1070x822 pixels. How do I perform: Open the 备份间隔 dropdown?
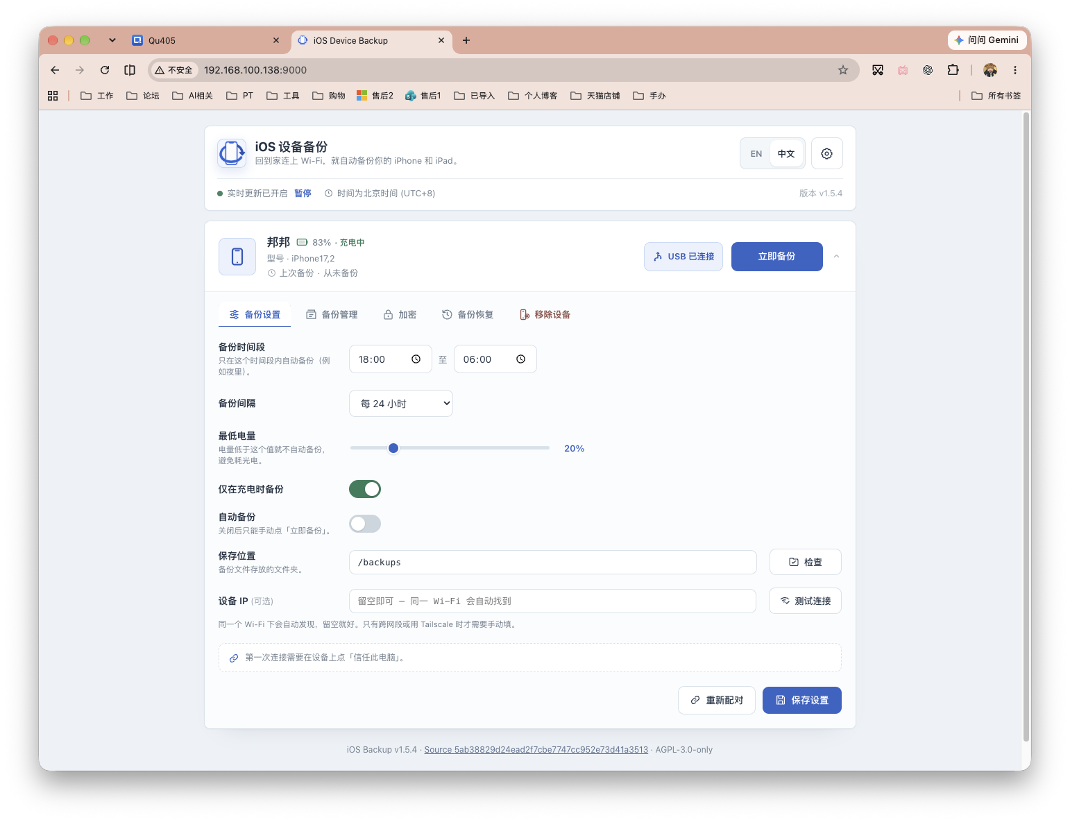pos(401,404)
